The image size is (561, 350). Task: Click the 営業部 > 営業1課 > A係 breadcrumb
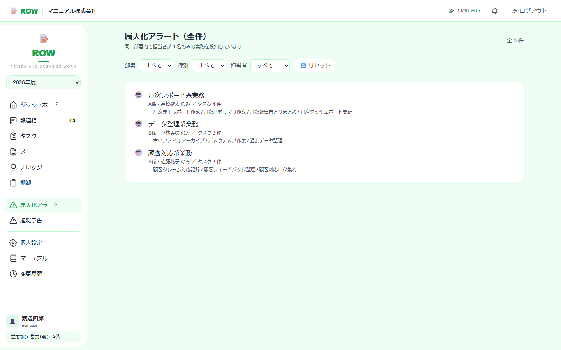pyautogui.click(x=43, y=337)
